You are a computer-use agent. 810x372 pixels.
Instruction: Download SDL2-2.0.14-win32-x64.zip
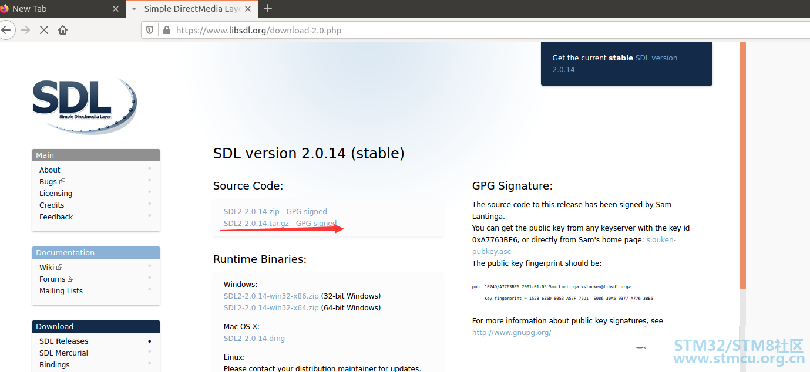271,307
